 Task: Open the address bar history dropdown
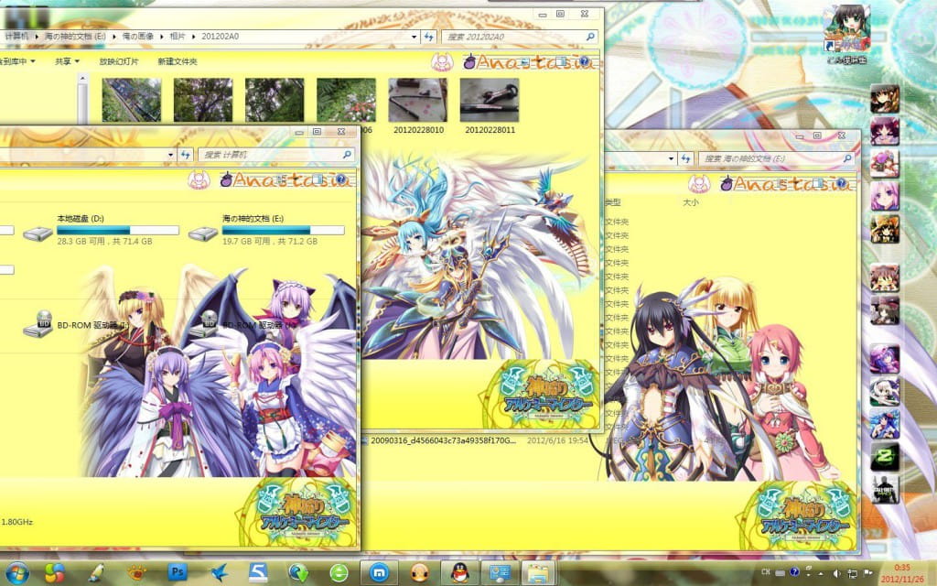(x=414, y=36)
